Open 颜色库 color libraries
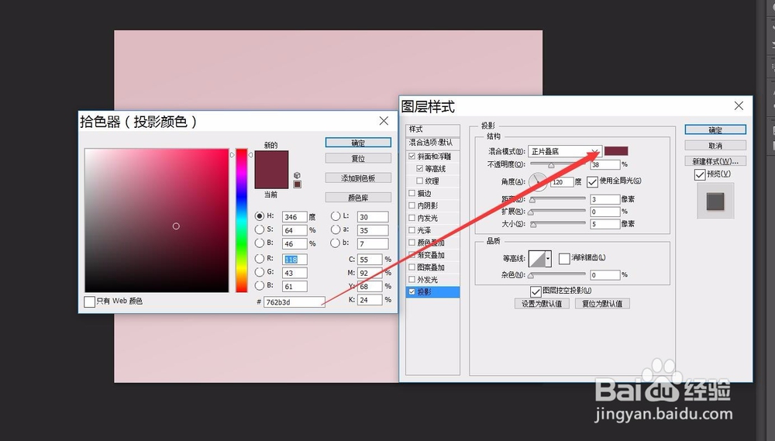 point(358,198)
